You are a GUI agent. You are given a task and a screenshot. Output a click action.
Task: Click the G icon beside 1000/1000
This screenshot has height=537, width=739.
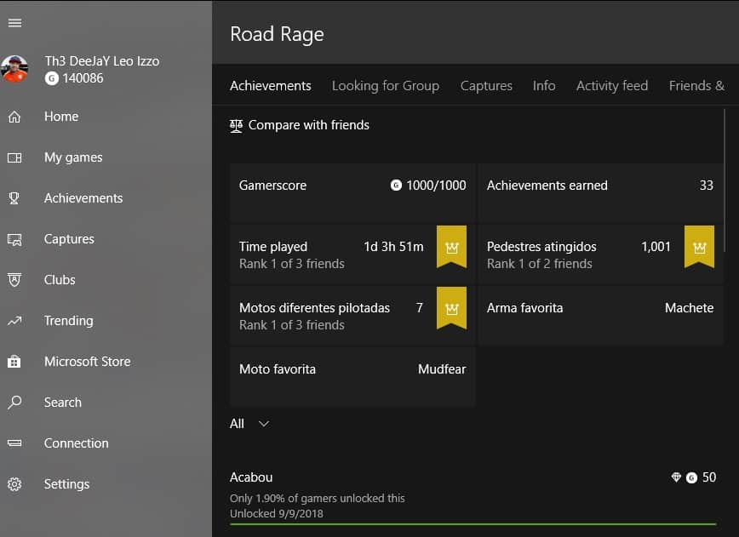[x=396, y=186]
